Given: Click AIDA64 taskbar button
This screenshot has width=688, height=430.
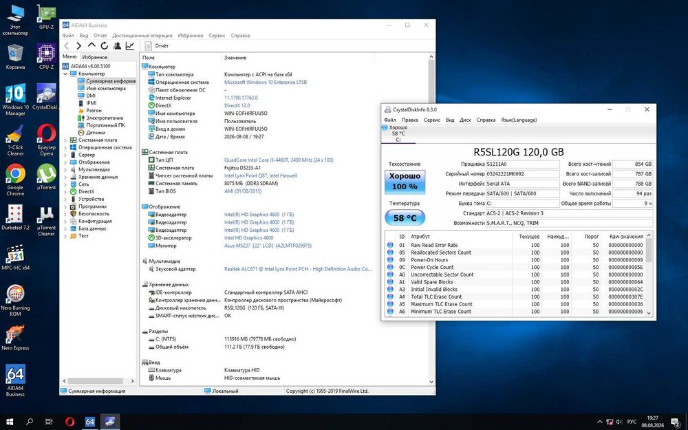Looking at the screenshot, I should [90, 422].
